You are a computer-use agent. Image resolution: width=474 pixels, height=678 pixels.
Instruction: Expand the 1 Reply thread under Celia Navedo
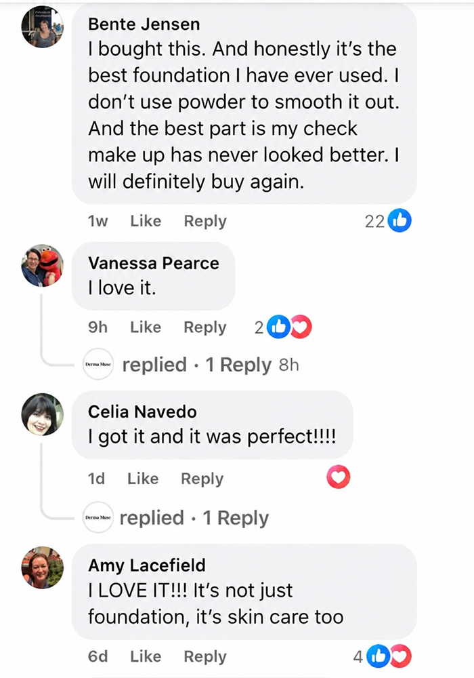pyautogui.click(x=235, y=517)
